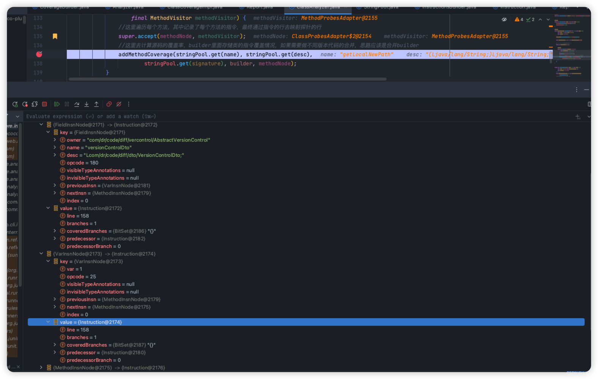Select the opcode = 25 row
This screenshot has width=598, height=379.
306,276
